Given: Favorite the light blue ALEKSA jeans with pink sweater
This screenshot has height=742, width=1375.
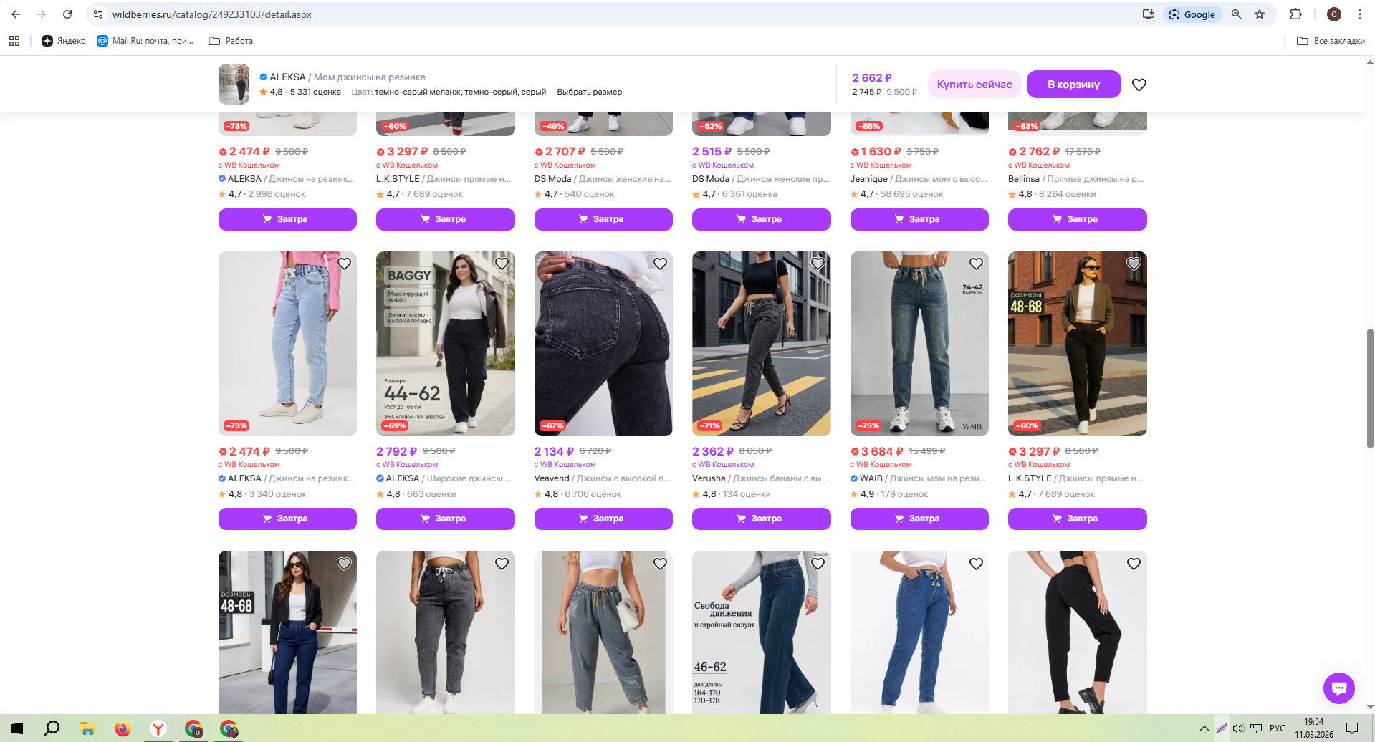Looking at the screenshot, I should [x=344, y=264].
